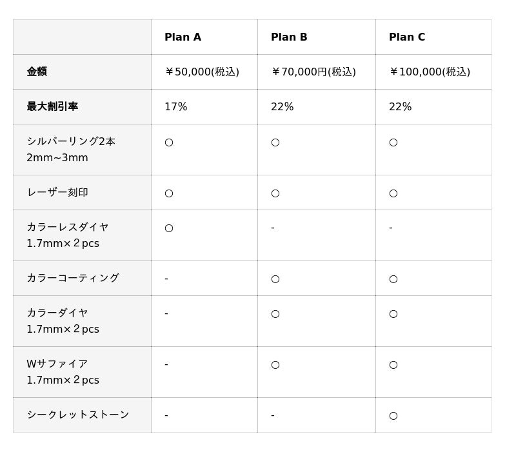
Task: Click the 最大割引率 row label
Action: pyautogui.click(x=52, y=107)
